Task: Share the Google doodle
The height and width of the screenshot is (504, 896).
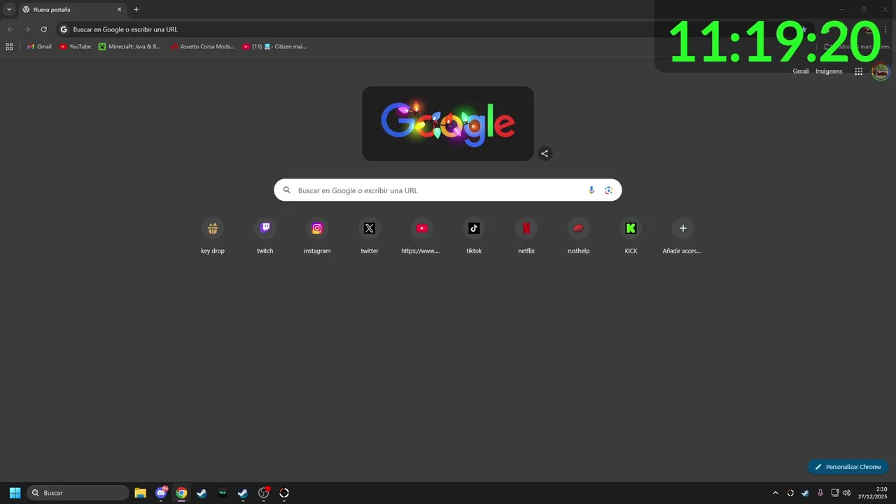Action: (x=545, y=153)
